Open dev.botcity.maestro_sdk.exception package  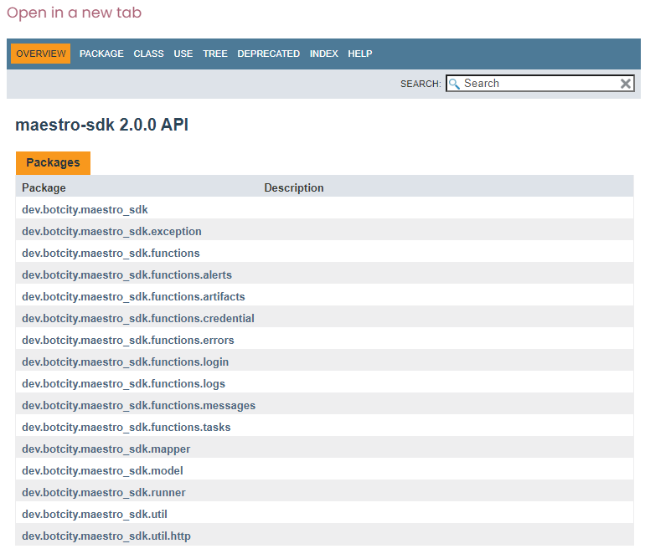coord(111,231)
